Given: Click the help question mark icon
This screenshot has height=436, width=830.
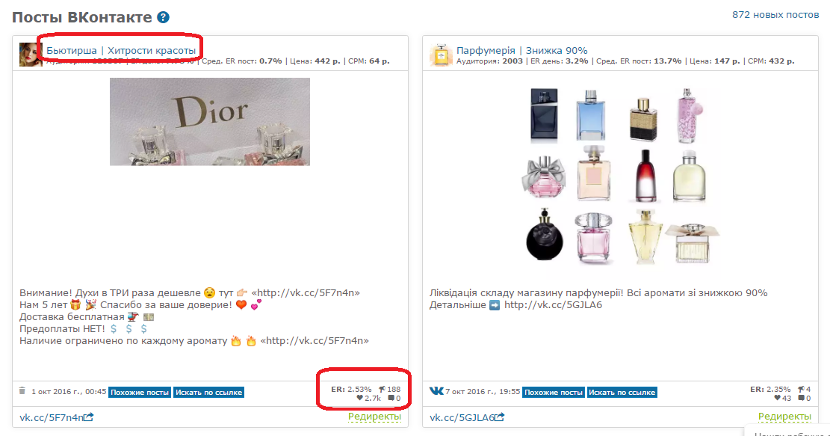Looking at the screenshot, I should [x=163, y=17].
